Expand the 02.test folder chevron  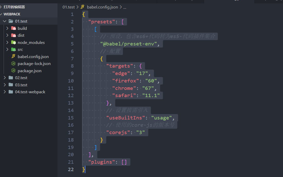point(5,78)
